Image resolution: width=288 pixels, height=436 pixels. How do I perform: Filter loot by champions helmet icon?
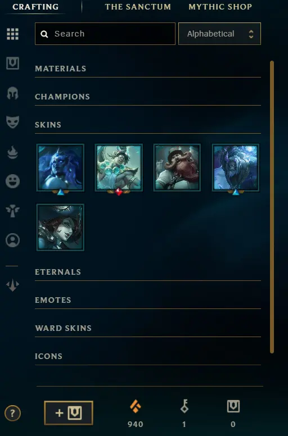click(12, 93)
